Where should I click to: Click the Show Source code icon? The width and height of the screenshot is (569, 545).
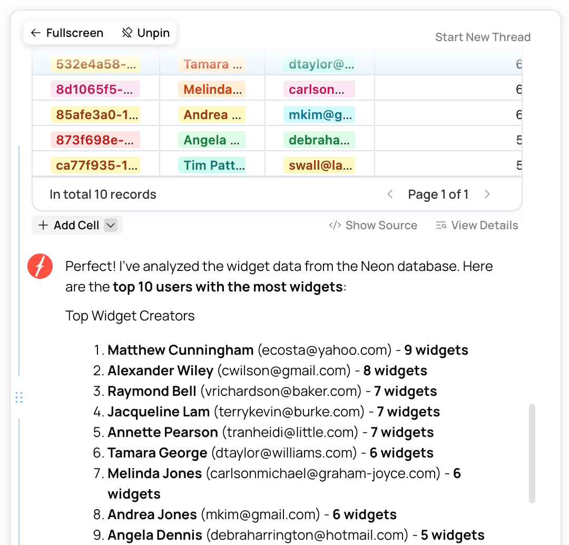coord(335,226)
